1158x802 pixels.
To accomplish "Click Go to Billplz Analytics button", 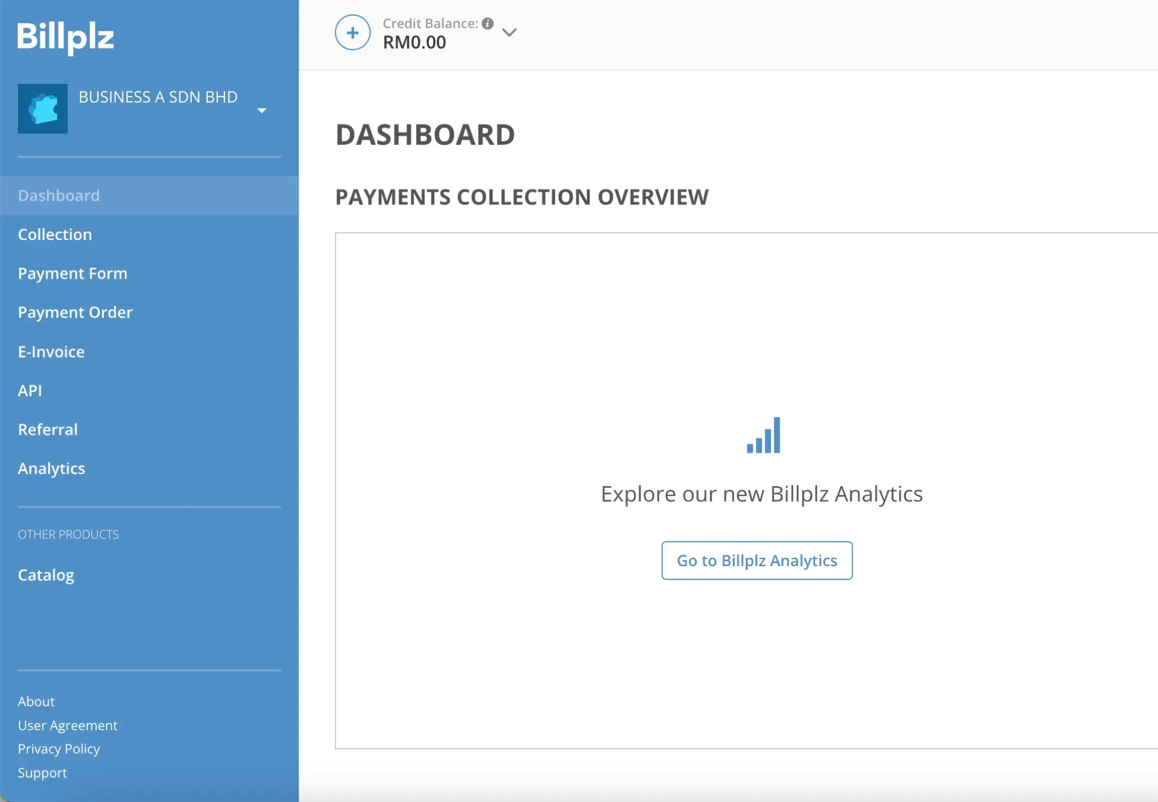I will pyautogui.click(x=757, y=560).
